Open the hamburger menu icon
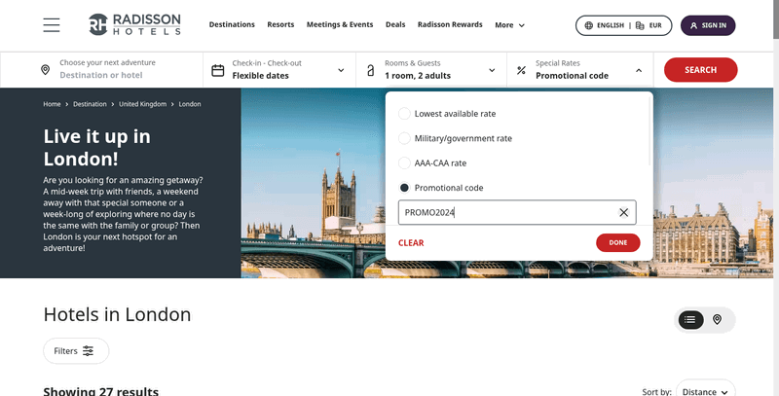 pos(52,25)
